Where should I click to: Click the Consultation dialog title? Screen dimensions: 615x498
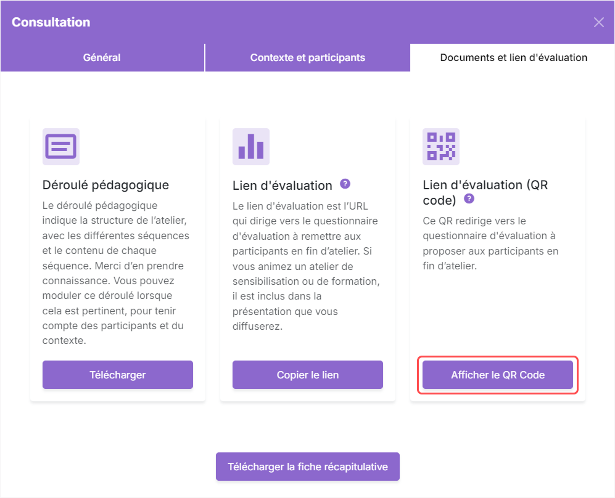[x=51, y=22]
